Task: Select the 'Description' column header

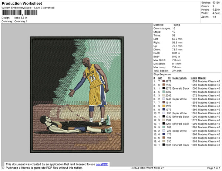Action: click(x=179, y=78)
